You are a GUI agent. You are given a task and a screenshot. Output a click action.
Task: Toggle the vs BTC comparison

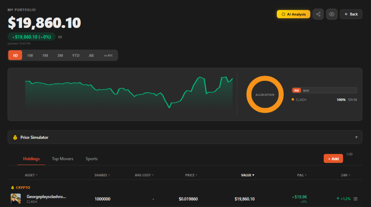click(108, 55)
